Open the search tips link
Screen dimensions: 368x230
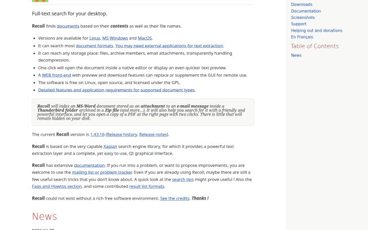click(183, 179)
